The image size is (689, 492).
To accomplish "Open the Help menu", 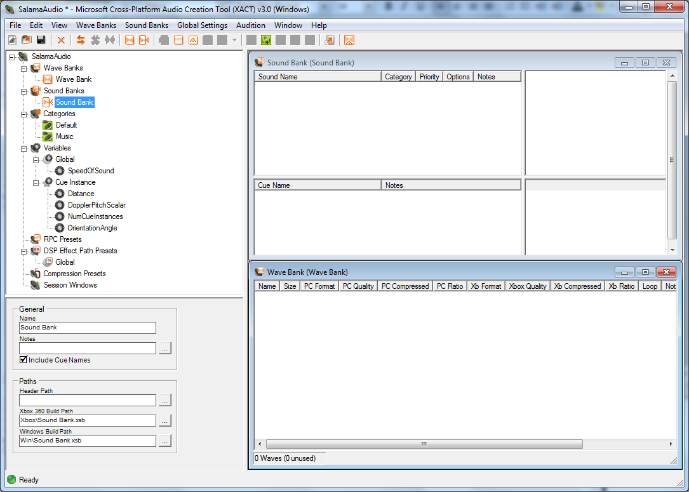I will coord(319,25).
